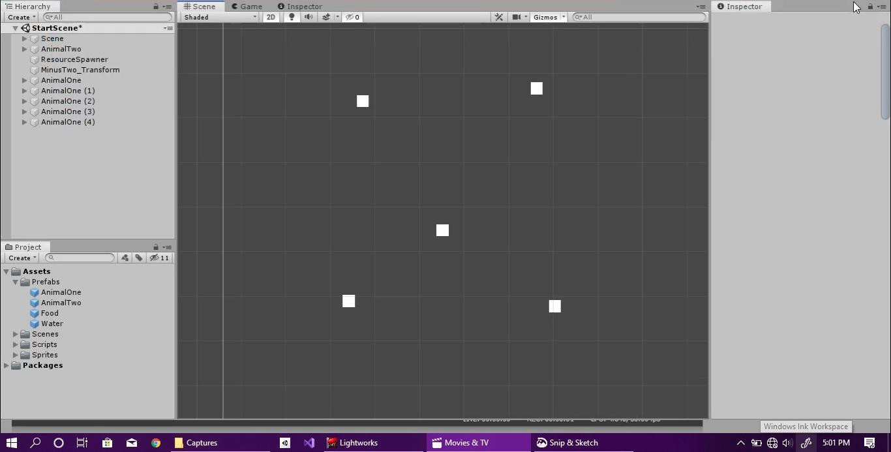Viewport: 891px width, 452px height.
Task: Expand AnimalTwo in the Hierarchy
Action: point(25,49)
